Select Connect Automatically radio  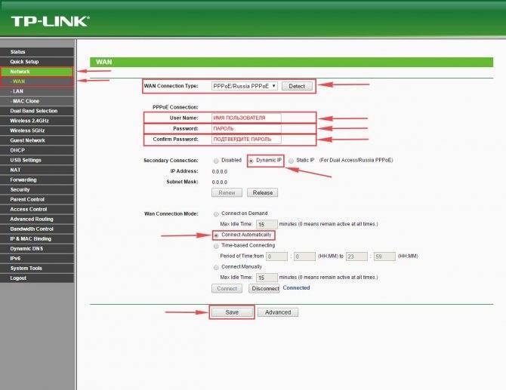(216, 235)
